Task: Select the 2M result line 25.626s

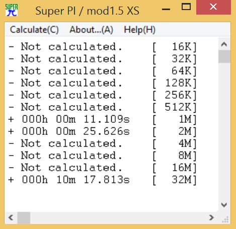Action: [x=102, y=131]
